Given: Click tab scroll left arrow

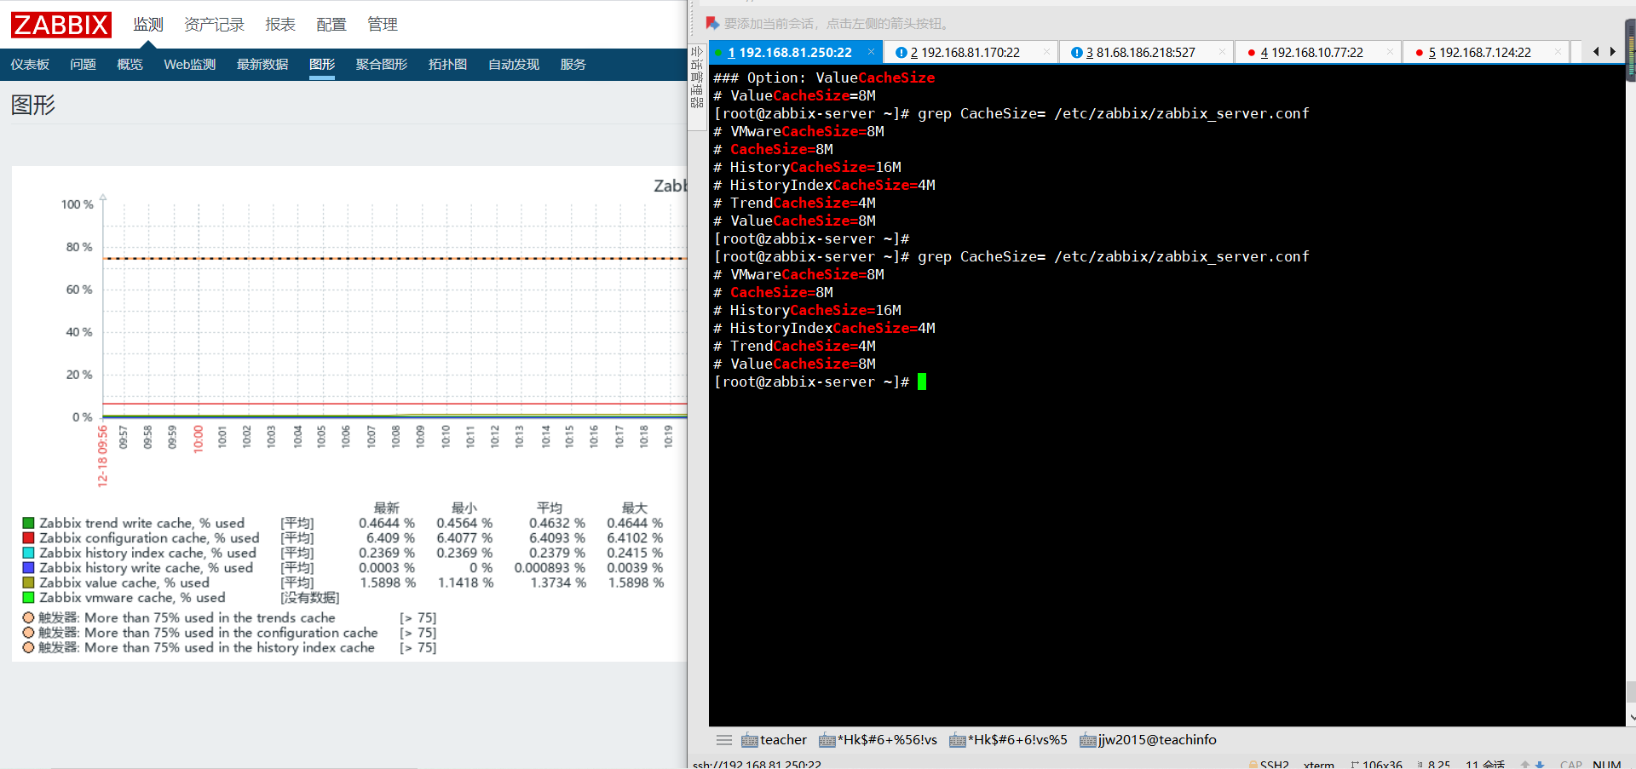Looking at the screenshot, I should point(1596,52).
